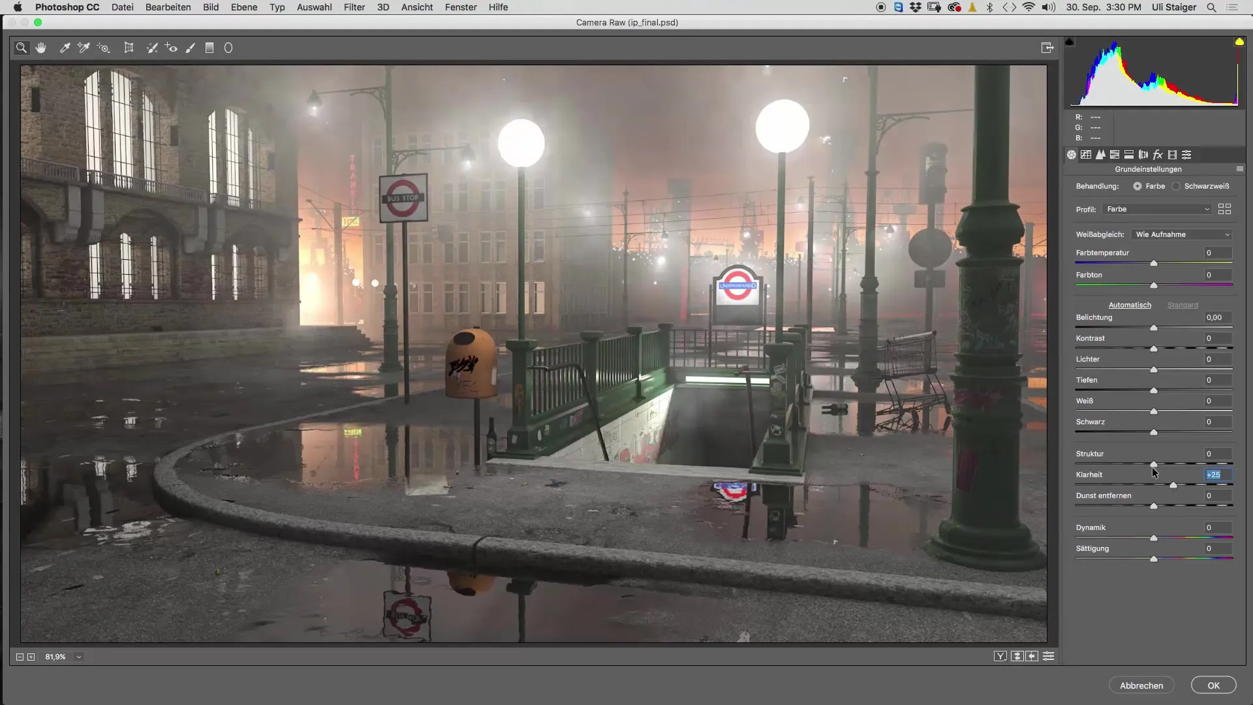Open the Bearbeiten menu
The width and height of the screenshot is (1253, 705).
tap(168, 7)
